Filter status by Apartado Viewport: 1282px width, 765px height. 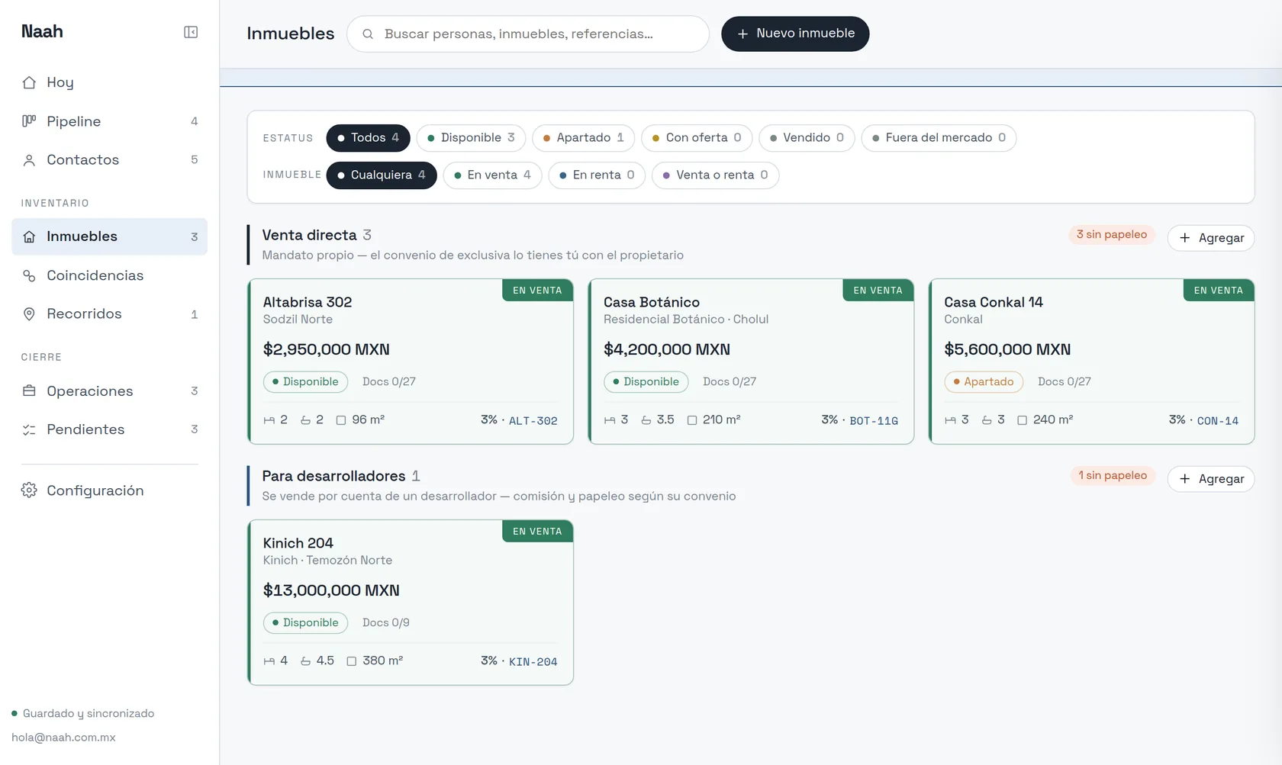point(583,138)
